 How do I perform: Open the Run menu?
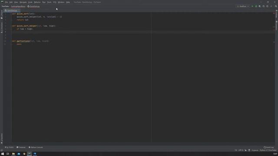click(x=44, y=2)
